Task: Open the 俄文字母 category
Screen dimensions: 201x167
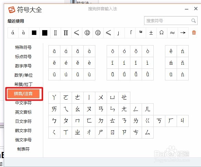Action: coord(23,140)
